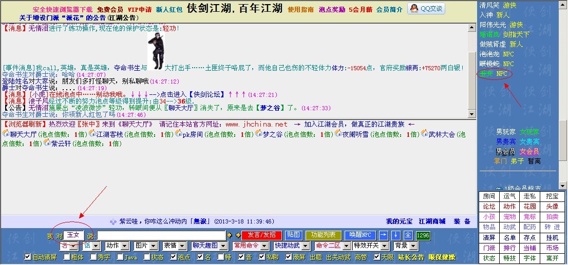Select 物品 in the command grid
Image resolution: width=568 pixels, height=265 pixels.
[x=489, y=227]
